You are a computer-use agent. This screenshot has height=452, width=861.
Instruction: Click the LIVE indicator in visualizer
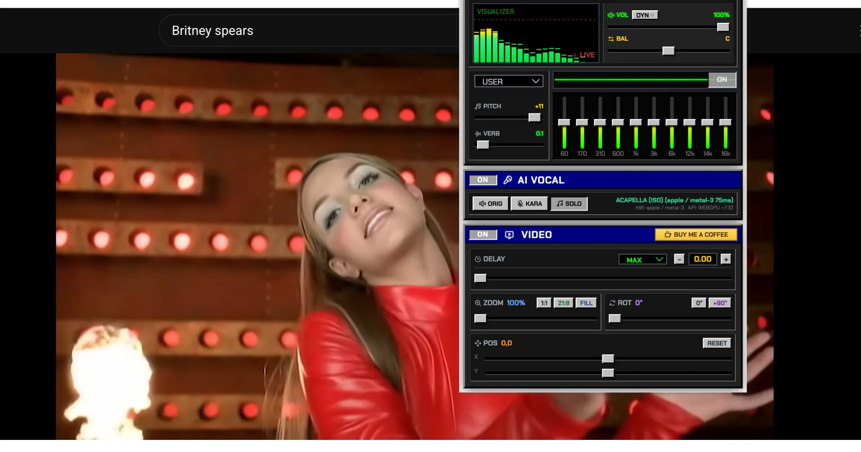(x=584, y=55)
